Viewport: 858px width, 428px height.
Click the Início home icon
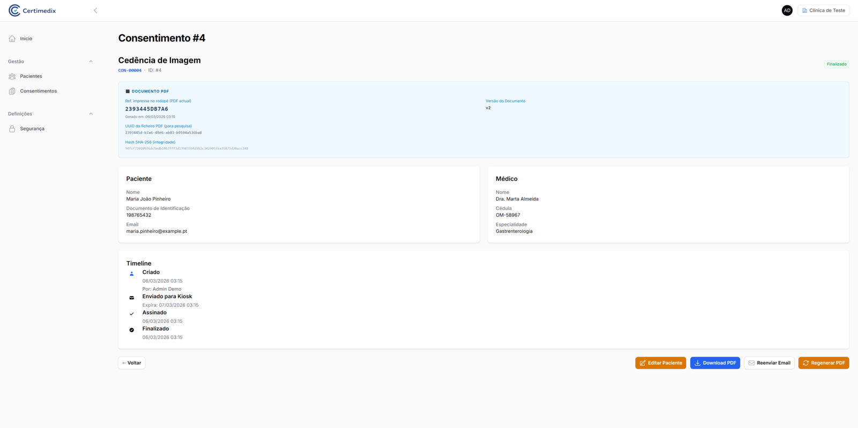(x=12, y=39)
